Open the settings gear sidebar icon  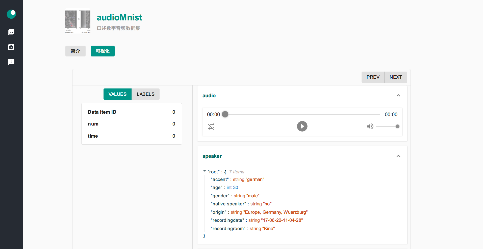click(11, 47)
